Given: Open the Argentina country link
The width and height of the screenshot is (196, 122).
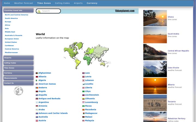Looking at the screenshot, I should tap(44, 102).
